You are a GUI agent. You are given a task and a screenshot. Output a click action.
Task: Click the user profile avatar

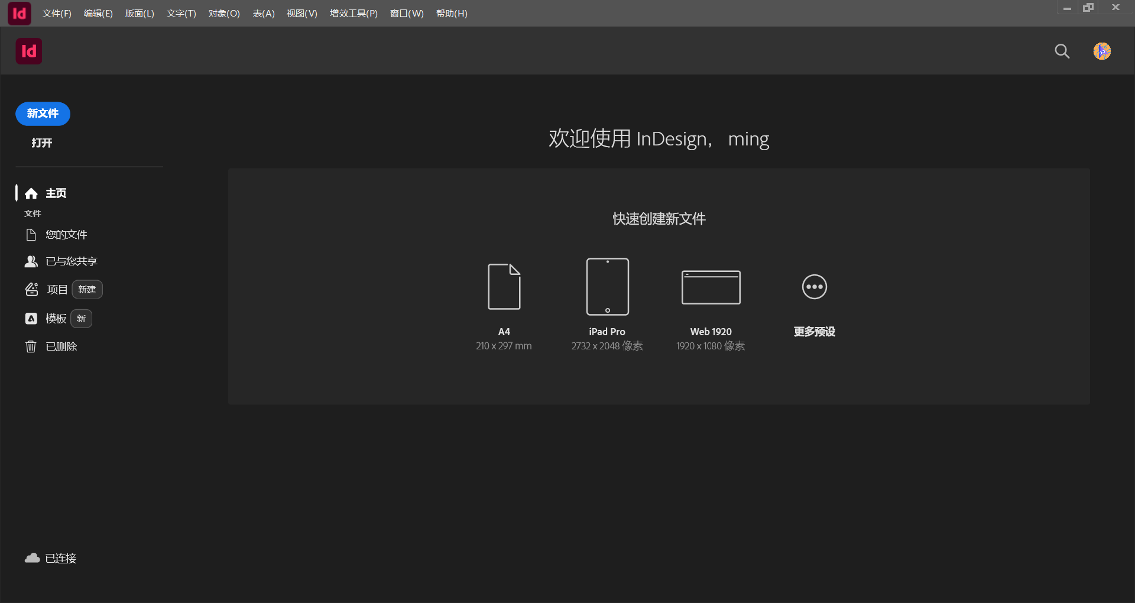(1102, 51)
